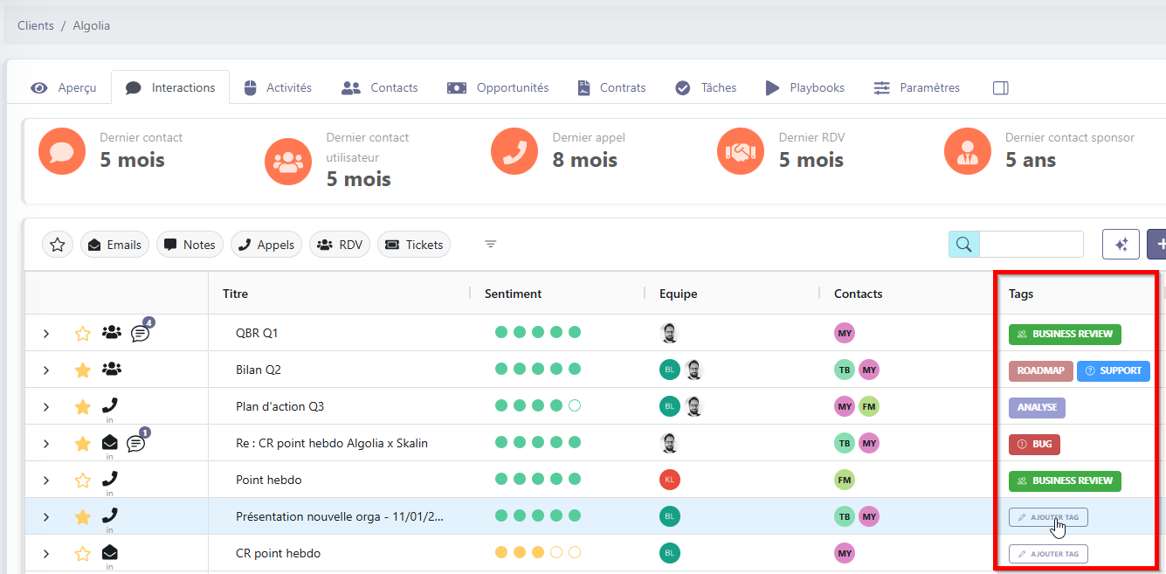This screenshot has width=1166, height=574.
Task: Click fifth sentiment dot on Plan d'action Q3
Action: [575, 406]
